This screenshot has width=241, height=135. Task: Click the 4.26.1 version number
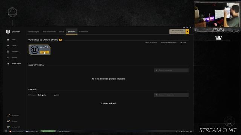(44, 47)
